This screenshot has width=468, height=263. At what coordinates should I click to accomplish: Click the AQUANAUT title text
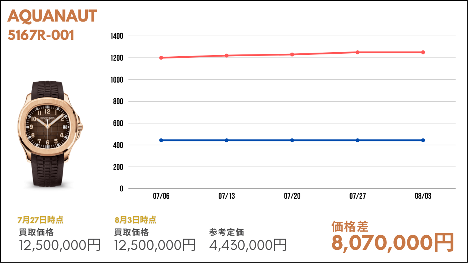pos(52,16)
